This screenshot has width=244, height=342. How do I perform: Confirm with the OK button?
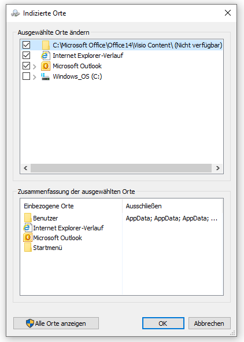point(163,323)
